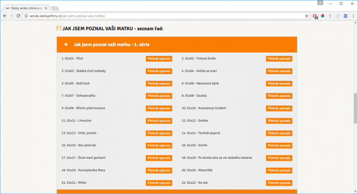Reload the page with the refresh icon
The width and height of the screenshot is (358, 194).
point(18,16)
